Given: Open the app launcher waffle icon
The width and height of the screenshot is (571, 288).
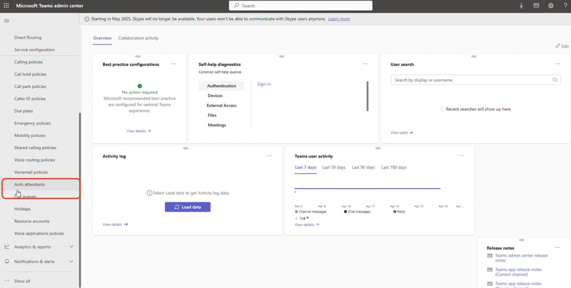Looking at the screenshot, I should 6,6.
